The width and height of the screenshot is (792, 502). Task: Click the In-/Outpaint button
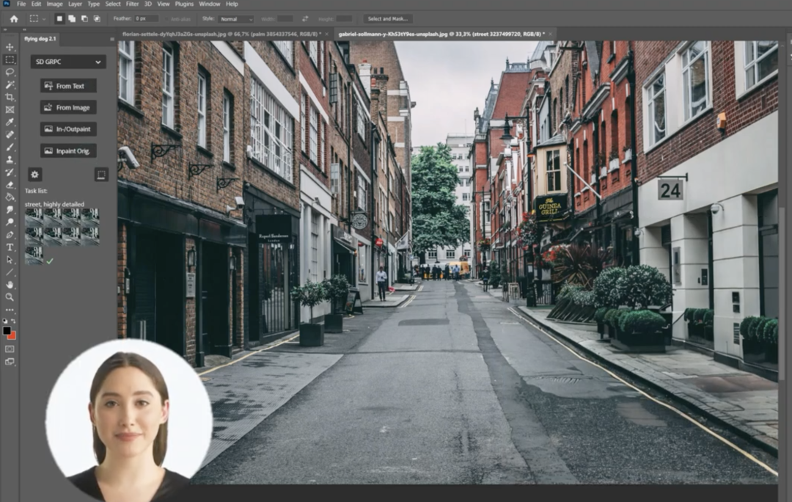coord(68,129)
